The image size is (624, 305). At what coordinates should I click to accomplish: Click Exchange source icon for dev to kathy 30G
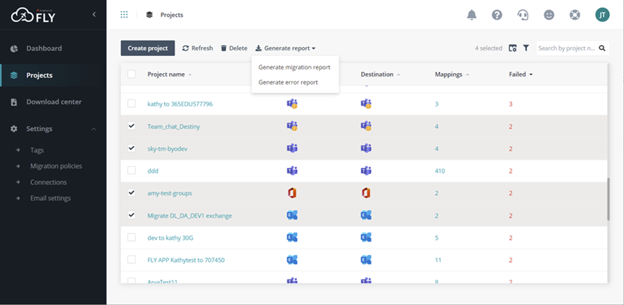292,238
